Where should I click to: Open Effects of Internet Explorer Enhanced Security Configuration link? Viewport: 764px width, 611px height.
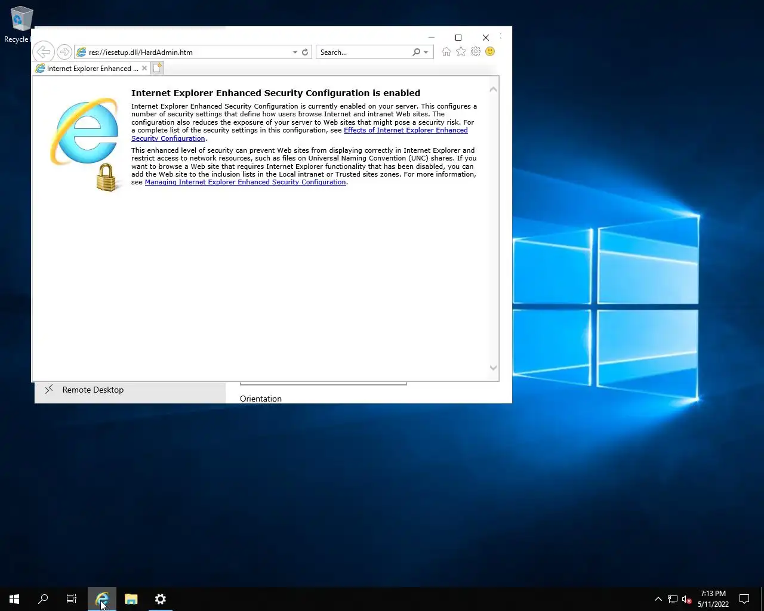(300, 134)
